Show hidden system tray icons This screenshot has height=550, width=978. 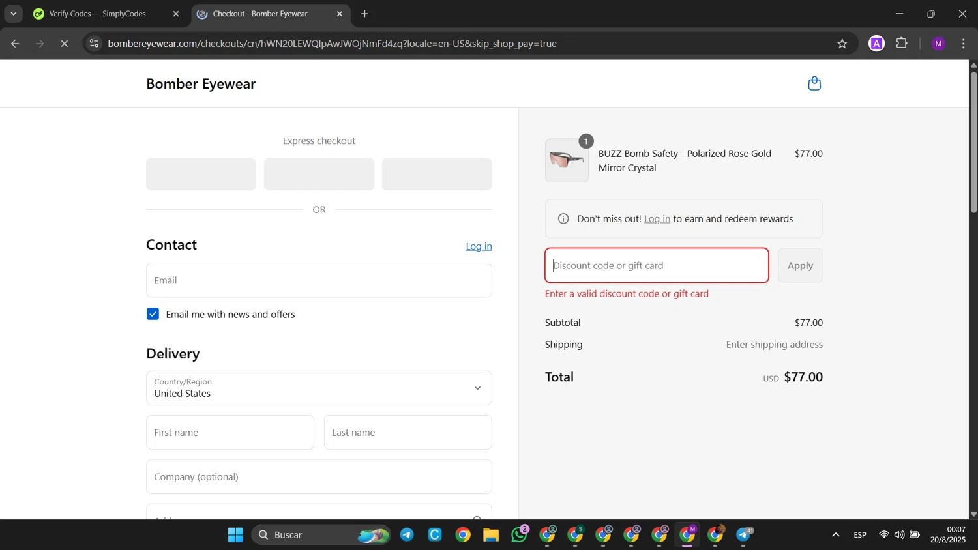tap(835, 535)
